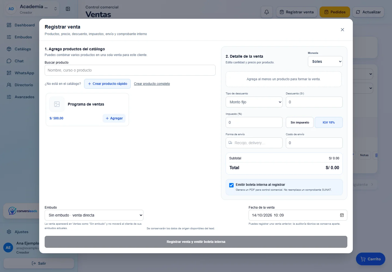The height and width of the screenshot is (272, 392).
Task: Follow the Crear producto completo link
Action: (152, 84)
